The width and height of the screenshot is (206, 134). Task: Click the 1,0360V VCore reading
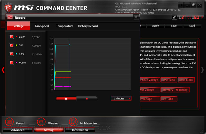pos(36,63)
